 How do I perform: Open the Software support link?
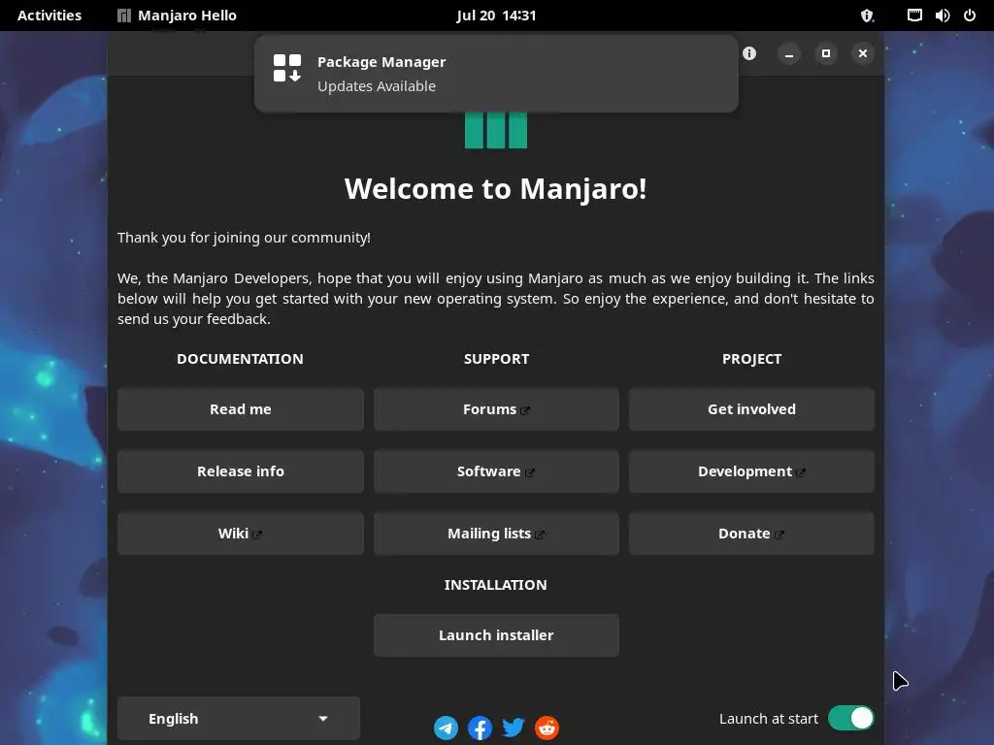(496, 471)
